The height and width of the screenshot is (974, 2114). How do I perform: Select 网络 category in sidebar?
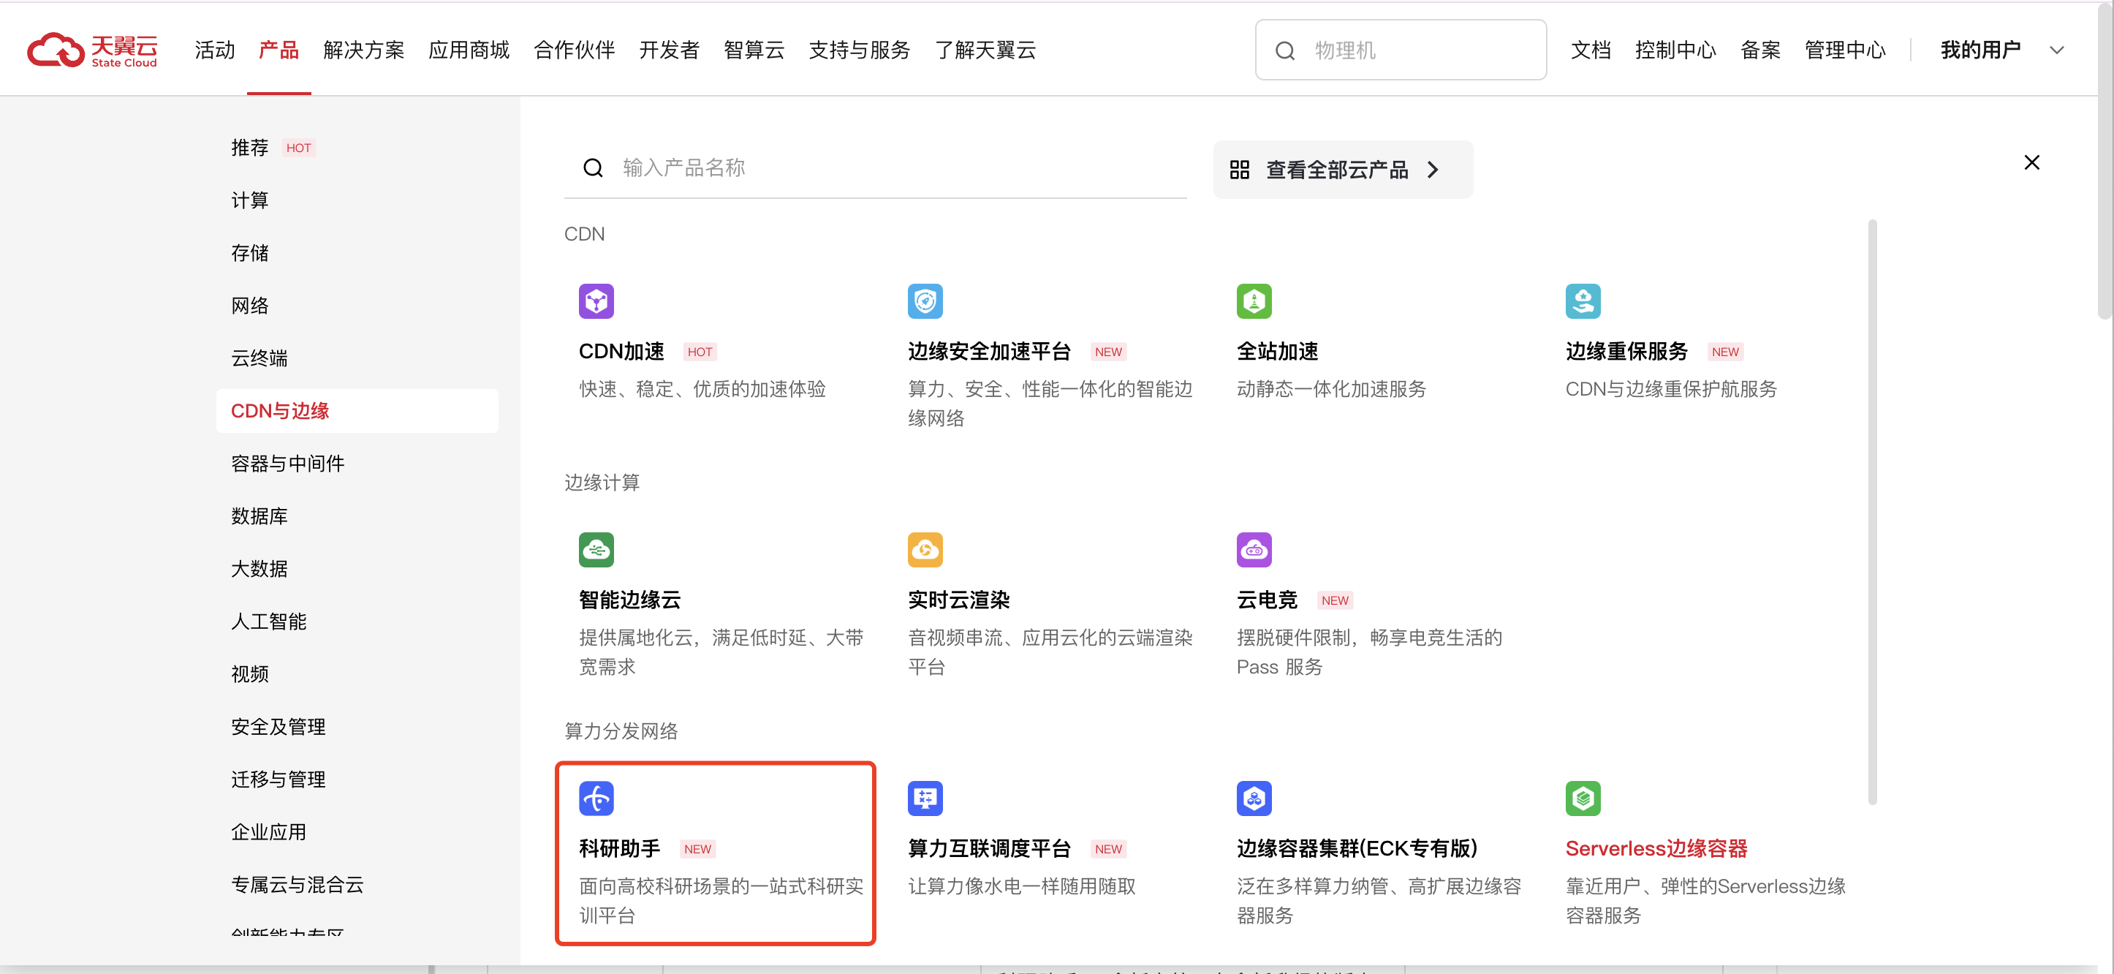(249, 306)
